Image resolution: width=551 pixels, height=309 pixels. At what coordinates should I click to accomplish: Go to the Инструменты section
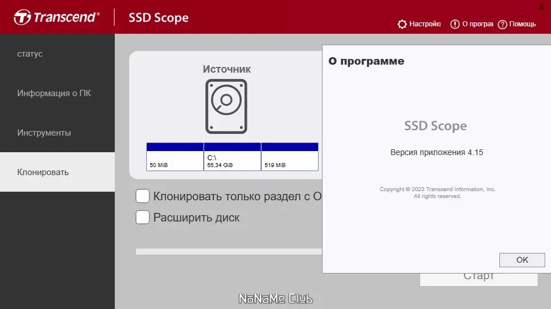point(57,132)
